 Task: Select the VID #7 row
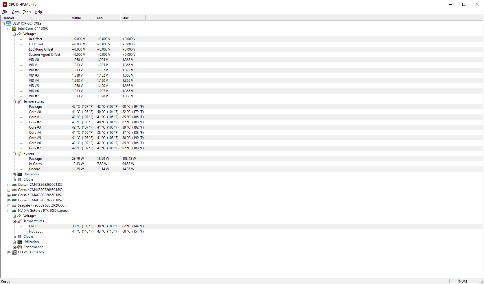(242, 96)
